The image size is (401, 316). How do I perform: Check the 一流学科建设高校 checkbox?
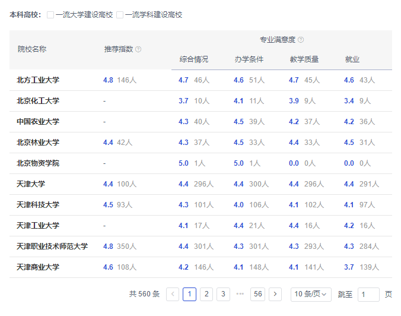(120, 15)
